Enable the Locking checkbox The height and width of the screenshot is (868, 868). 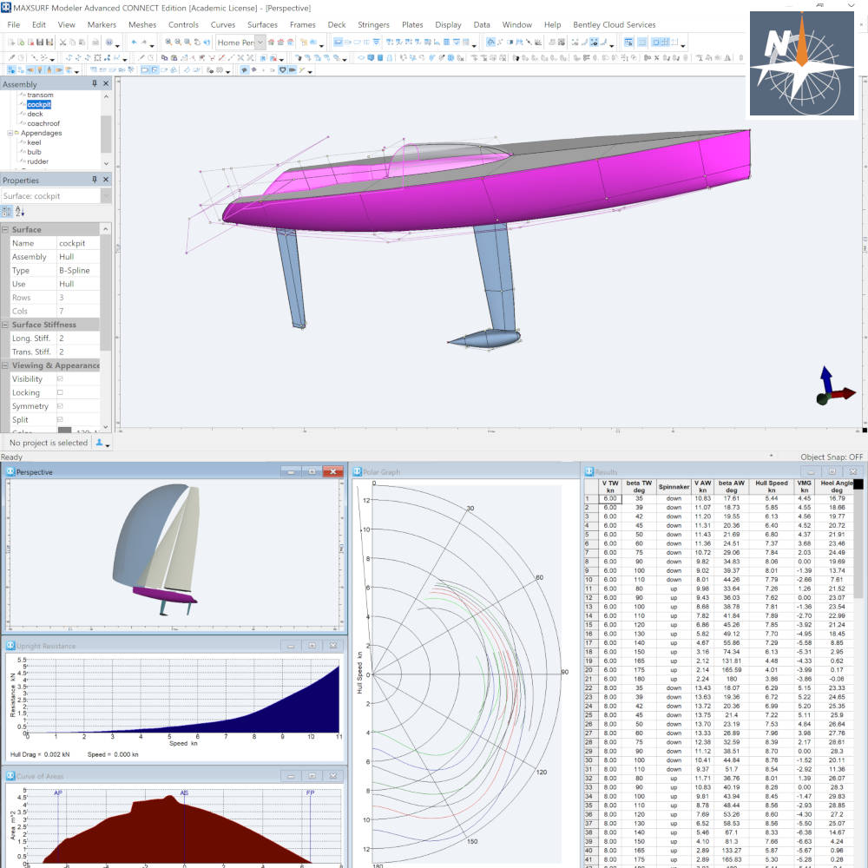pos(60,393)
